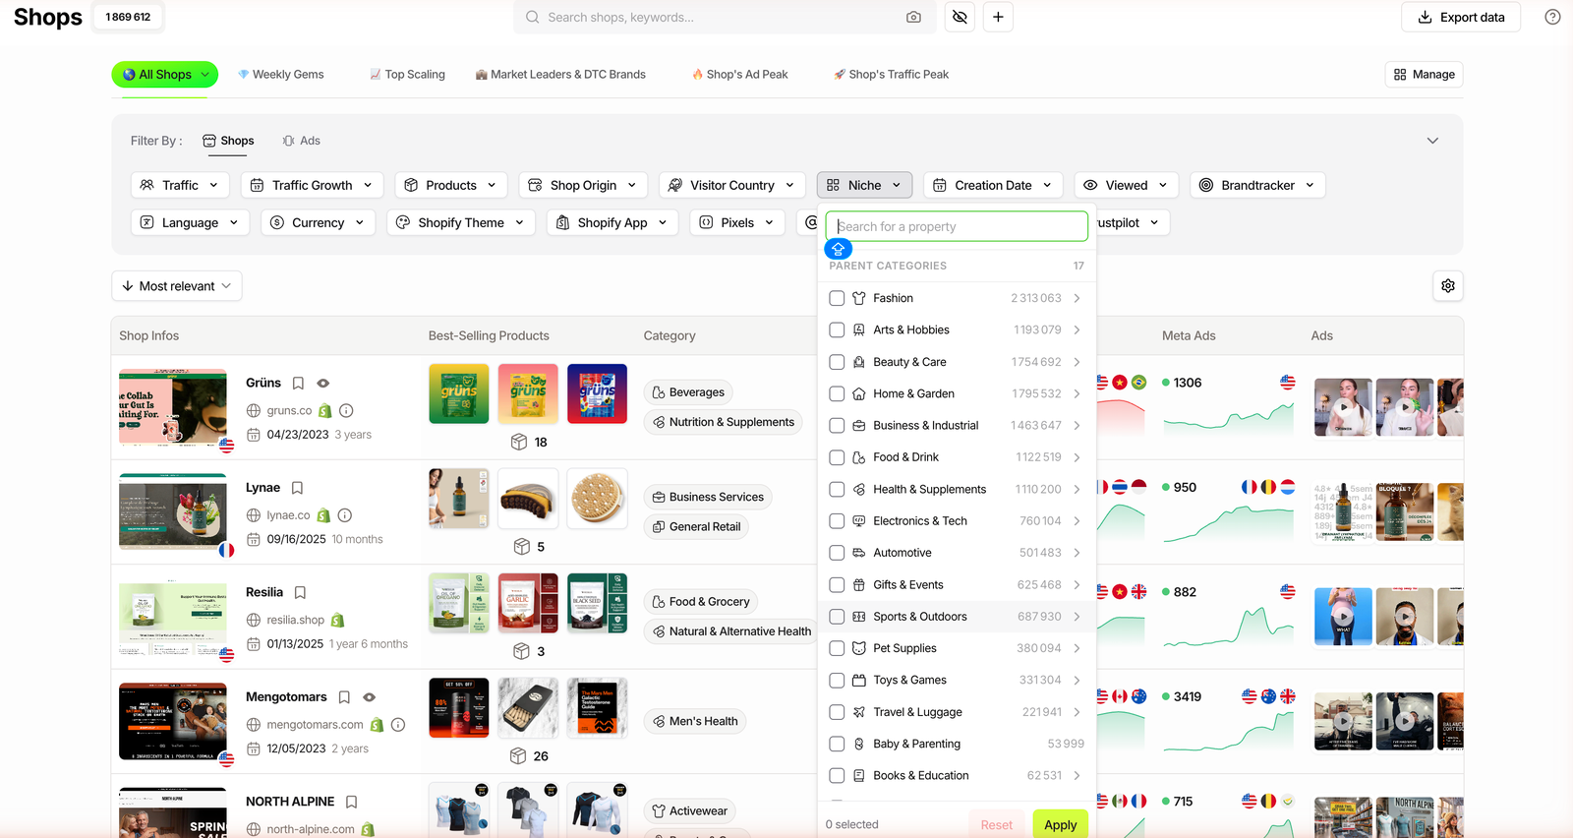This screenshot has width=1573, height=838.
Task: Select the Sports & Outdoors checkbox
Action: click(837, 617)
